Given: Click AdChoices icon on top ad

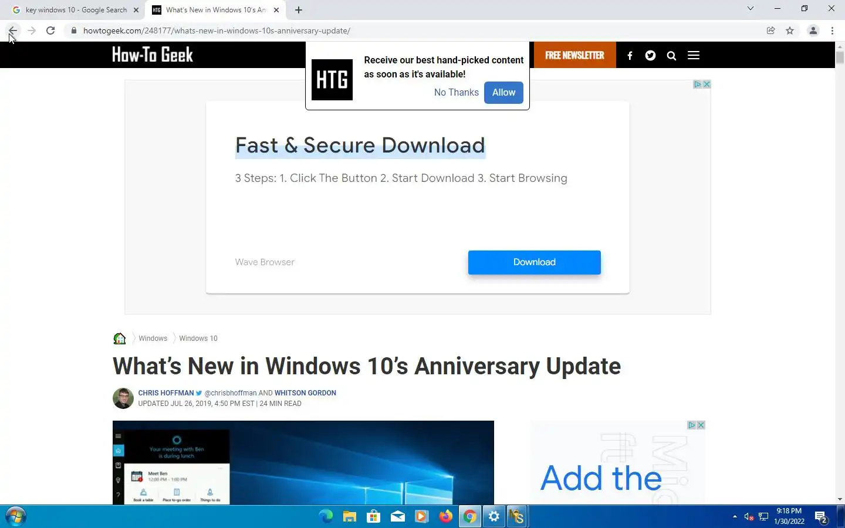Looking at the screenshot, I should click(697, 84).
